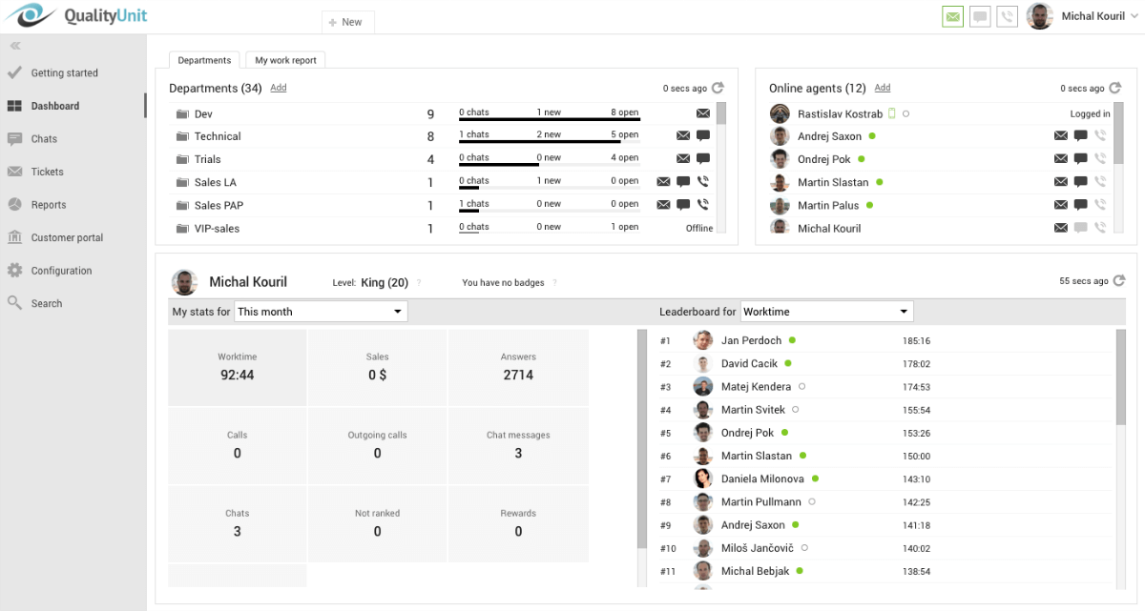Screen dimensions: 1145x611
Task: Open the chat icon for the Technical department
Action: (x=703, y=134)
